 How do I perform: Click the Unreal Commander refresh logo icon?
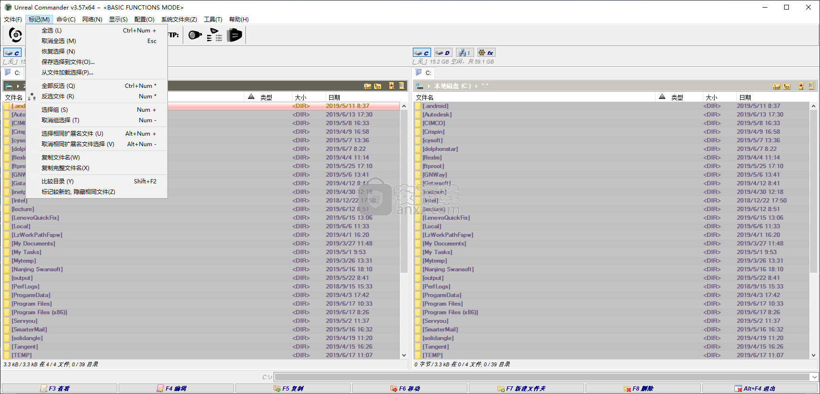15,35
